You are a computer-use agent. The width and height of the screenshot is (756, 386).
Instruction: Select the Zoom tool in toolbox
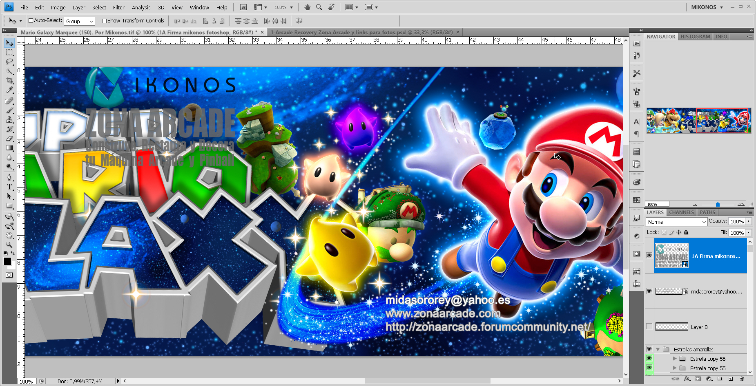pyautogui.click(x=9, y=245)
